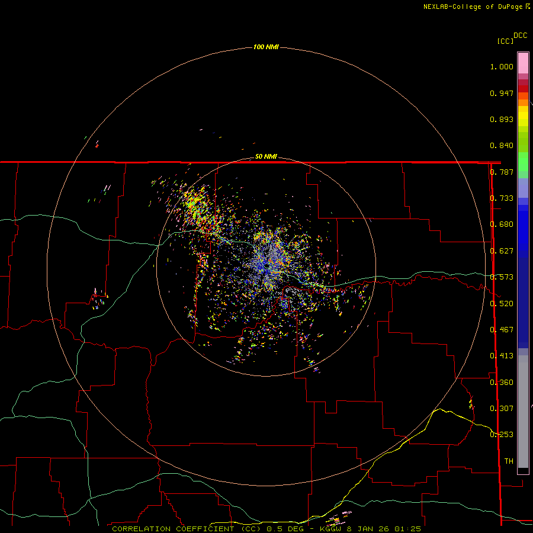This screenshot has height=533, width=533.
Task: Click the 0.413 legend value
Action: tap(502, 356)
